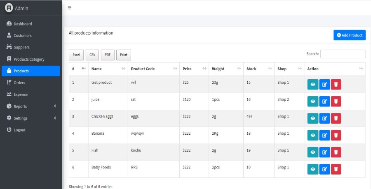This screenshot has height=189, width=371.
Task: Open Products Category page
Action: coord(31,59)
